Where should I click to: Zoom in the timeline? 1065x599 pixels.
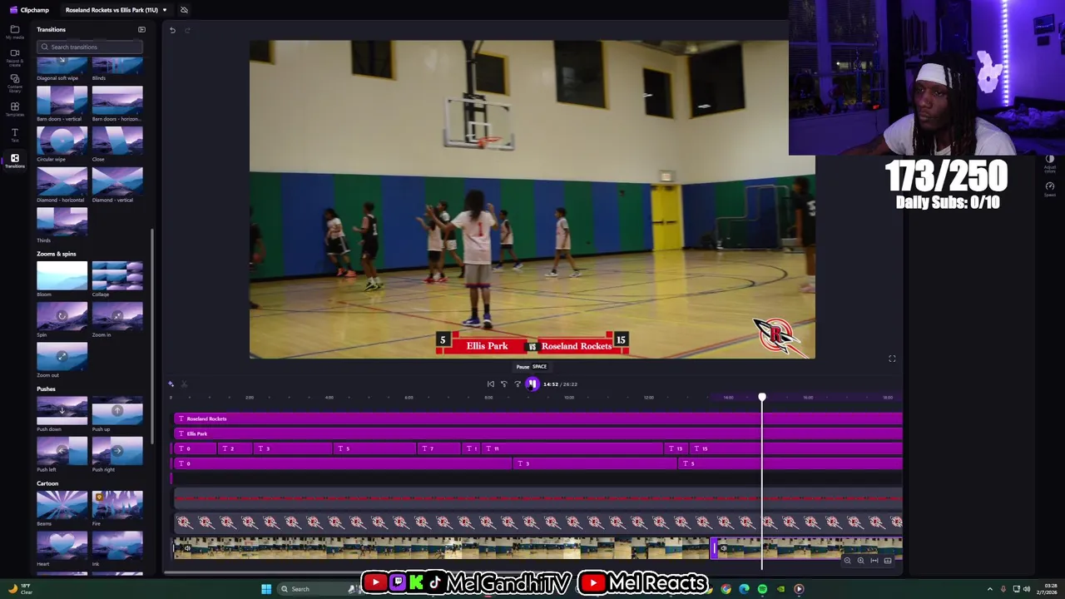860,561
